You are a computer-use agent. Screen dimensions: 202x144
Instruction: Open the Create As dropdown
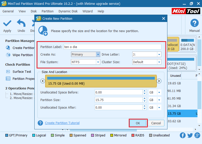tap(98, 54)
